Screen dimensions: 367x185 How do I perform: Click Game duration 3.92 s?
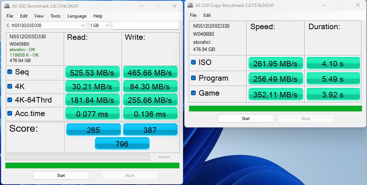(333, 94)
